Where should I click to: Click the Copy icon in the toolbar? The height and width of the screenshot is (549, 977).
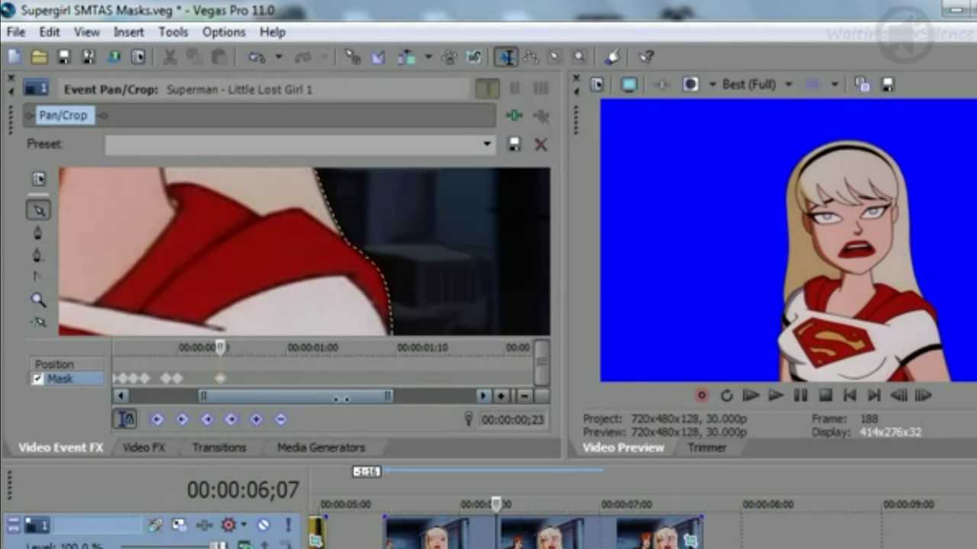click(195, 57)
